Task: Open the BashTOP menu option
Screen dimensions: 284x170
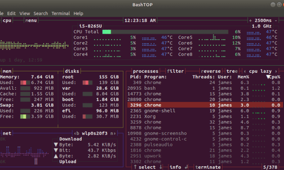Action: (31, 20)
